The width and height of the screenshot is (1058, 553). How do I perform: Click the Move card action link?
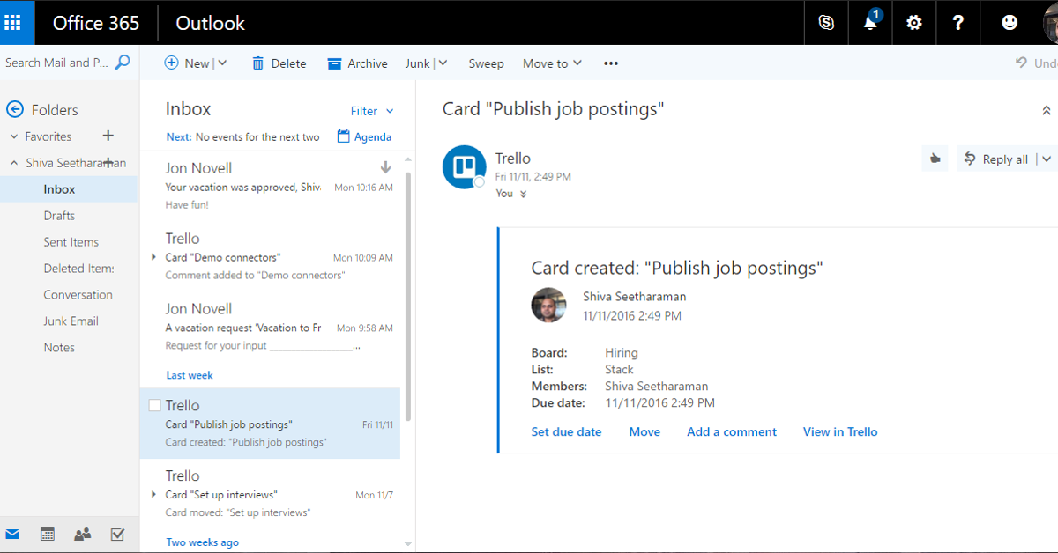[x=644, y=431]
